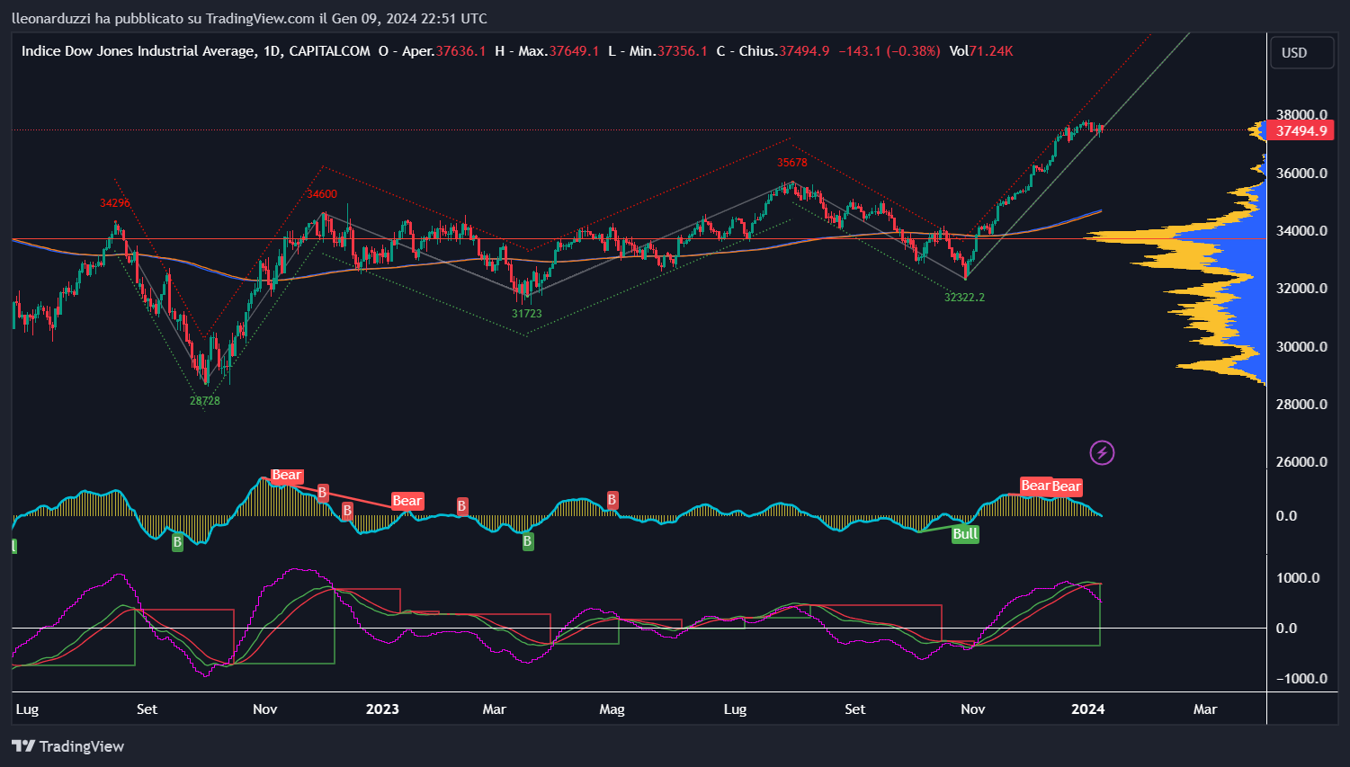Click the green B marker near March
The width and height of the screenshot is (1350, 767).
[x=528, y=541]
